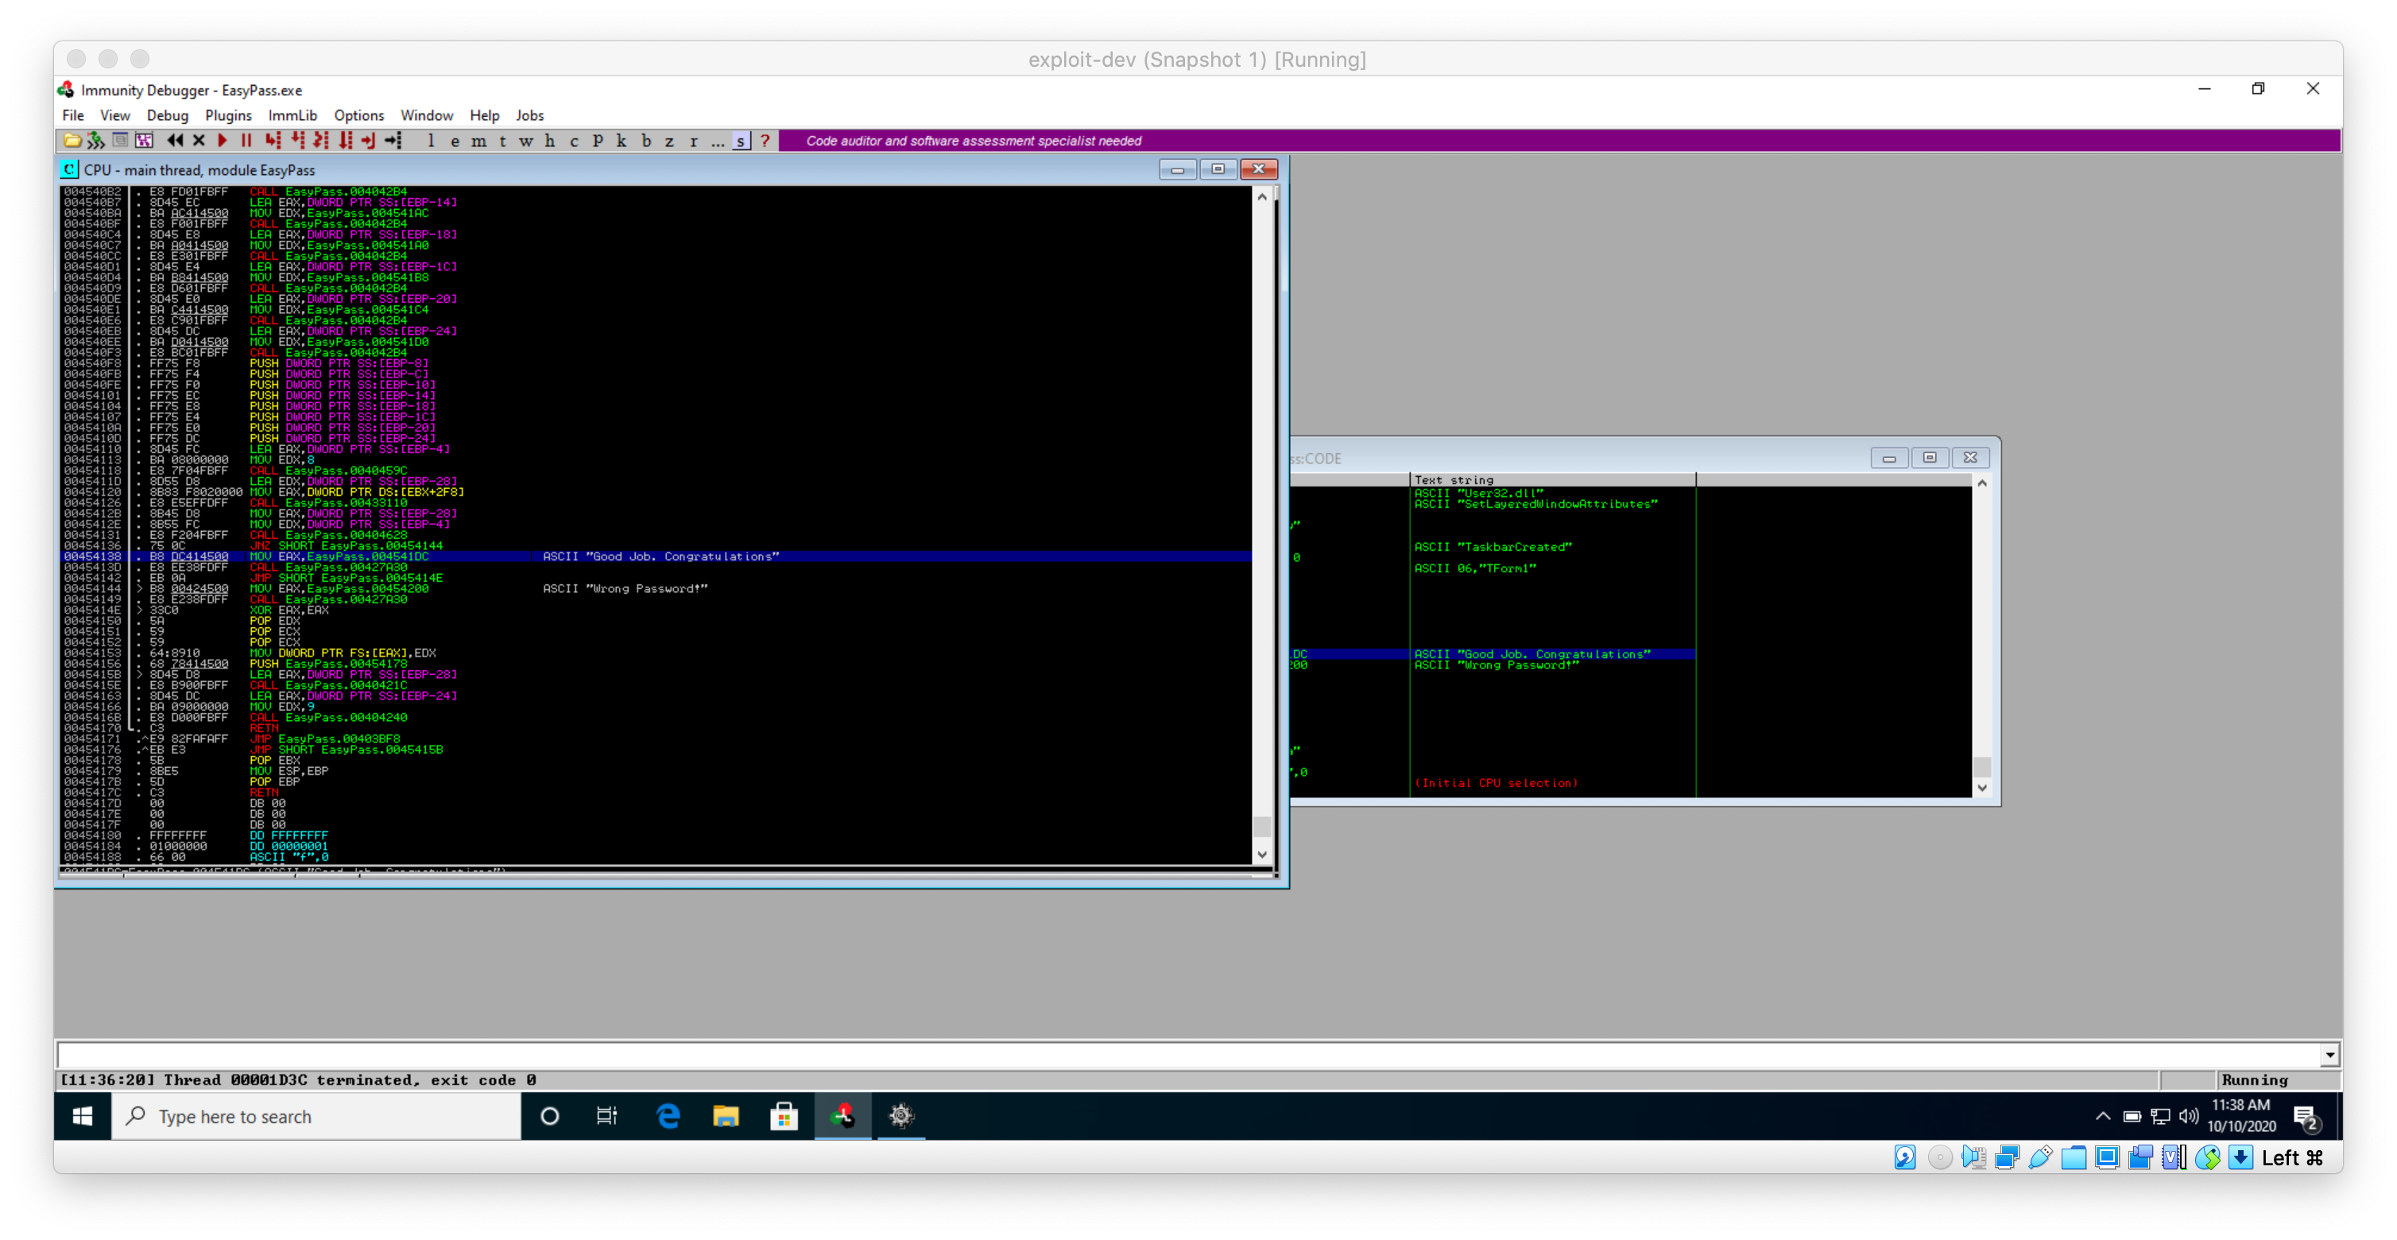Show Handles with 'h' button
Viewport: 2397px width, 1240px height.
[550, 141]
